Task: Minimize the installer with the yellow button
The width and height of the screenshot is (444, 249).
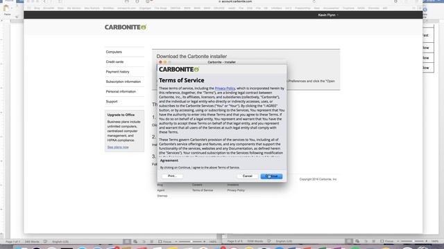Action: point(165,62)
